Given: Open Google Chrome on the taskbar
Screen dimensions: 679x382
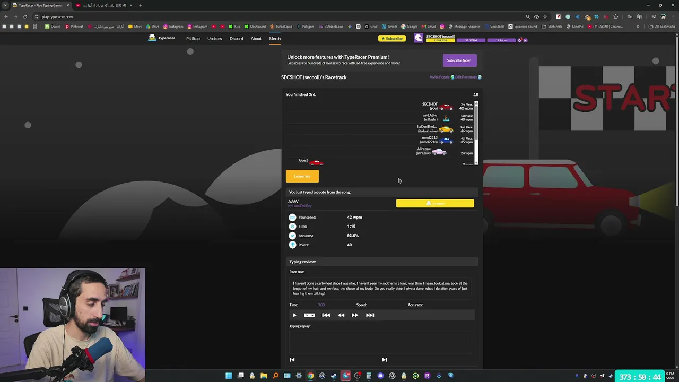Looking at the screenshot, I should [310, 376].
